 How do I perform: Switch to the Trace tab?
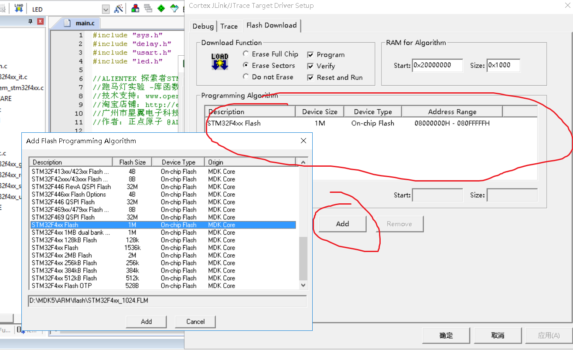coord(229,26)
